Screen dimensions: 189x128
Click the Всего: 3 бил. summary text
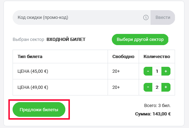point(157,106)
